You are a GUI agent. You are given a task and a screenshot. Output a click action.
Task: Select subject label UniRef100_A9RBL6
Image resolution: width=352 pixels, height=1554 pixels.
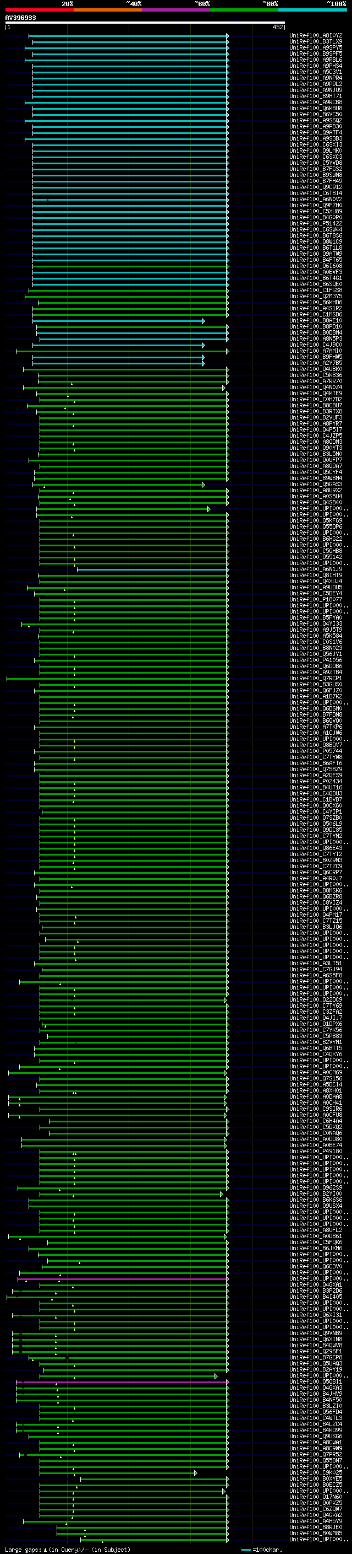(x=316, y=60)
